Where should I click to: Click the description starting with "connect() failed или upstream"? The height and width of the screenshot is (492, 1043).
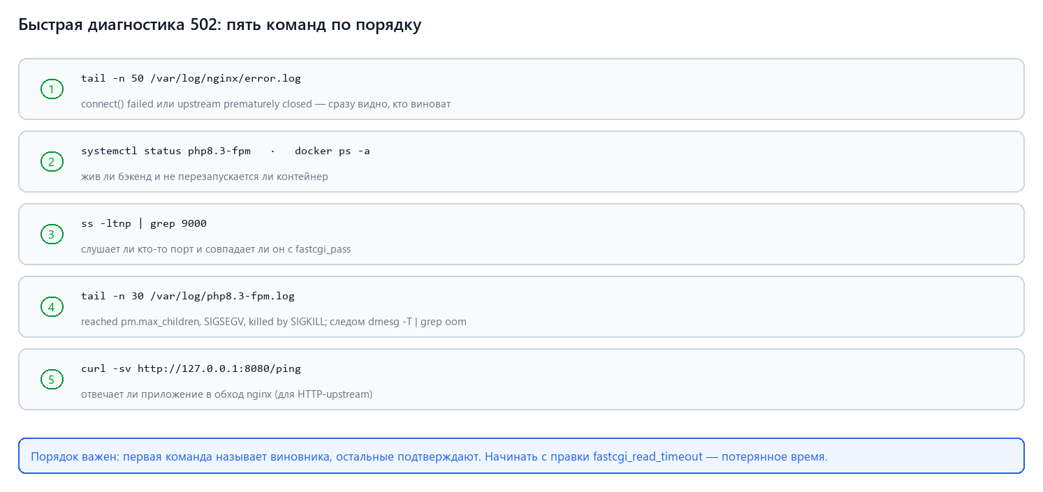click(x=265, y=104)
